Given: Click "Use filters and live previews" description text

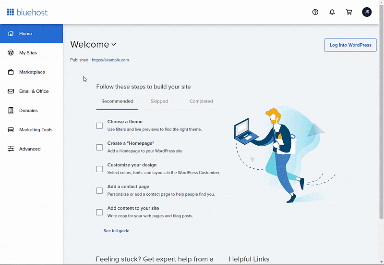Looking at the screenshot, I should [x=155, y=129].
